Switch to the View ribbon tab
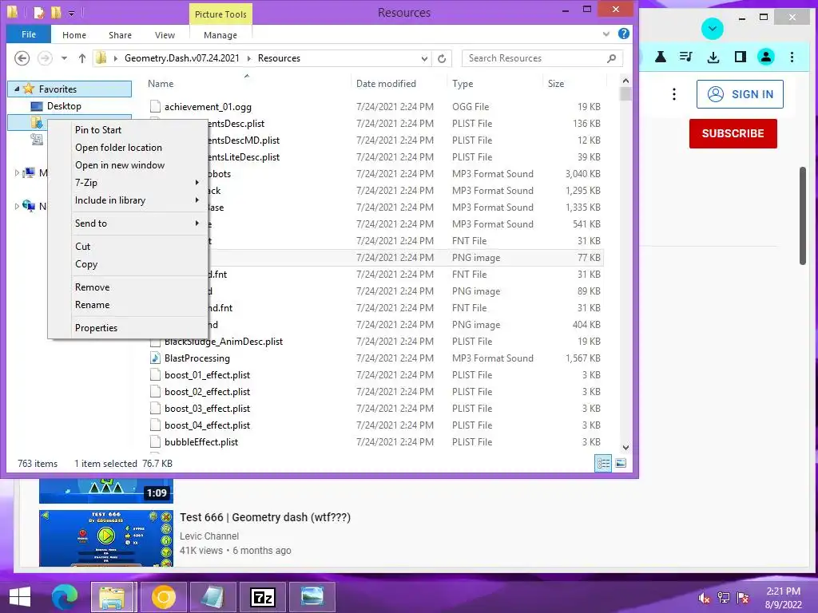This screenshot has width=818, height=613. pos(165,35)
